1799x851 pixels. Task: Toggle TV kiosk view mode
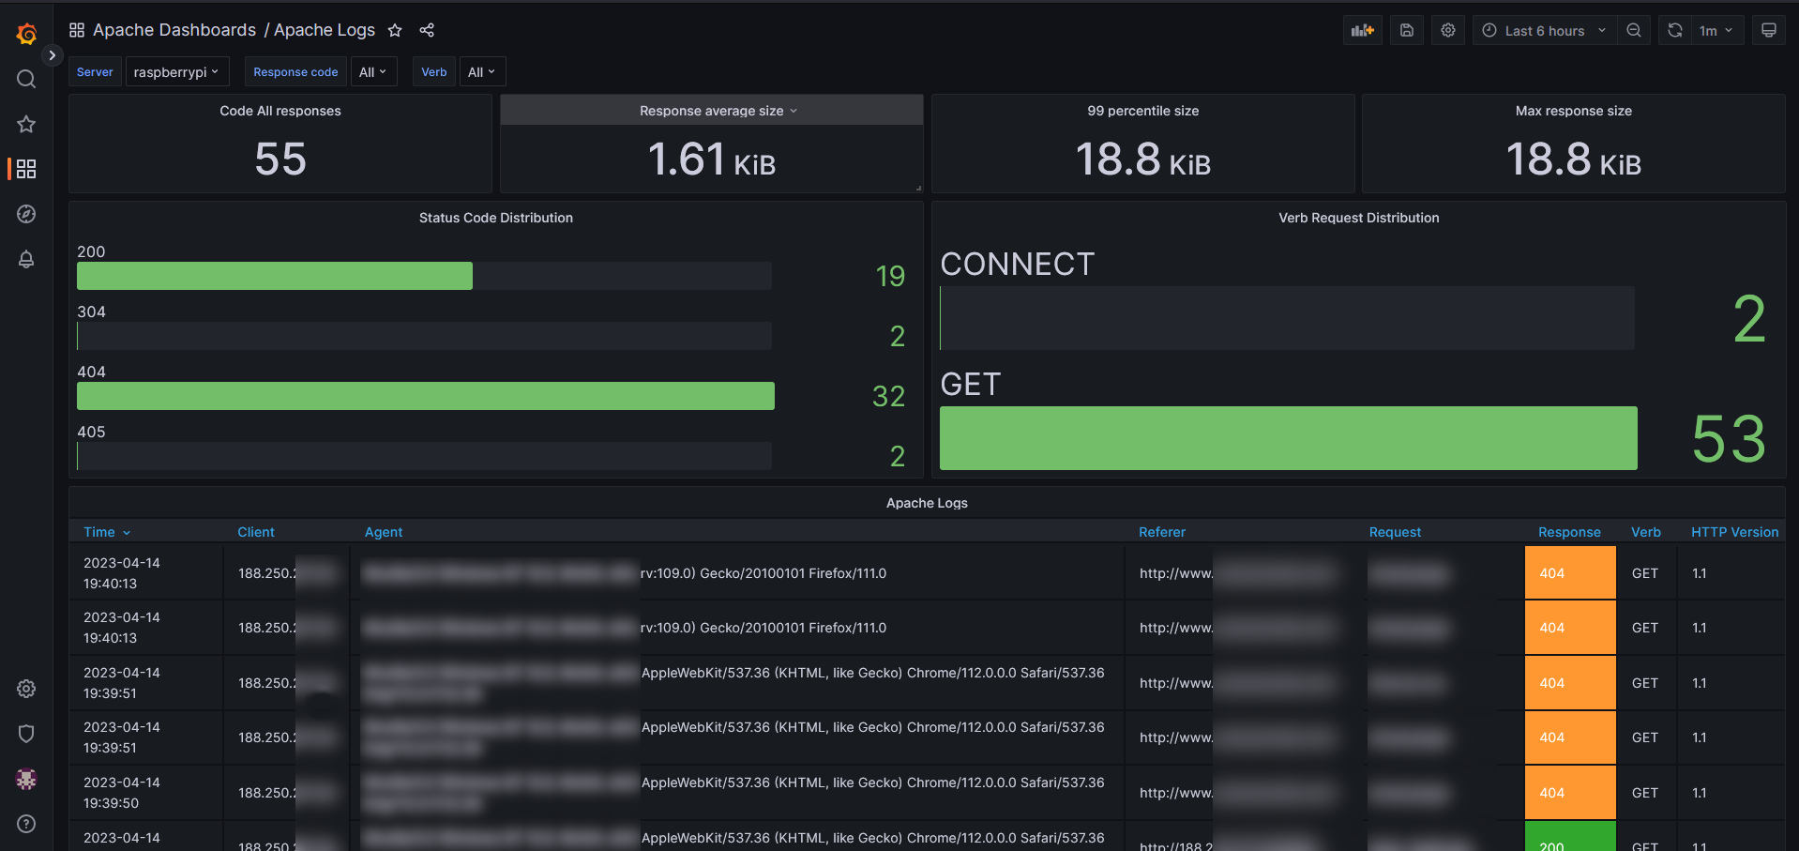[x=1768, y=31]
